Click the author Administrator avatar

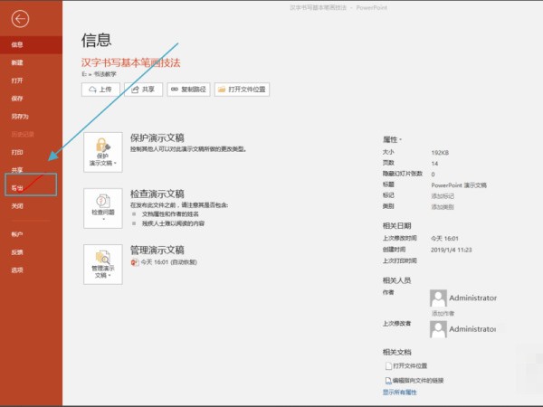tap(438, 298)
